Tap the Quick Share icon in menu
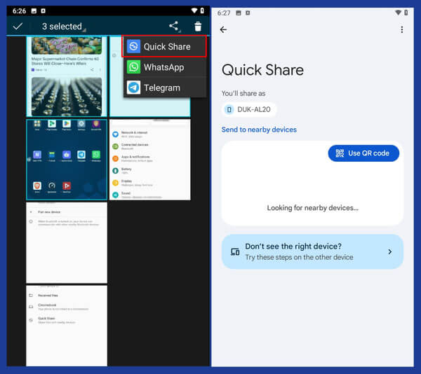 (133, 47)
